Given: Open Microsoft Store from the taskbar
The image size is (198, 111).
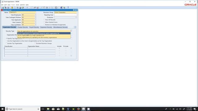Looking at the screenshot, I should click(53, 109).
